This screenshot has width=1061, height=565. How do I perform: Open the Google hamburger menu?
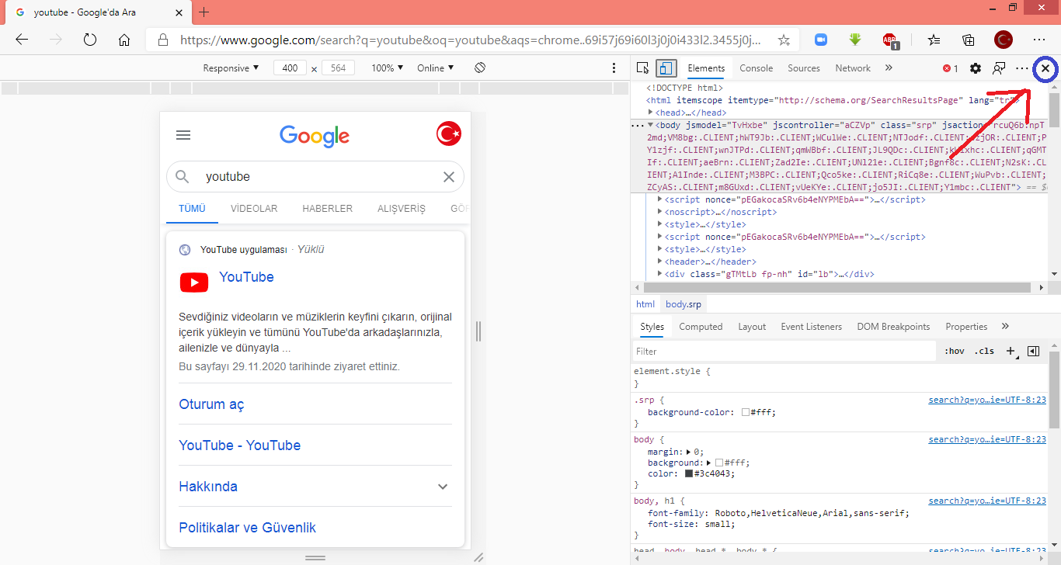[x=183, y=135]
